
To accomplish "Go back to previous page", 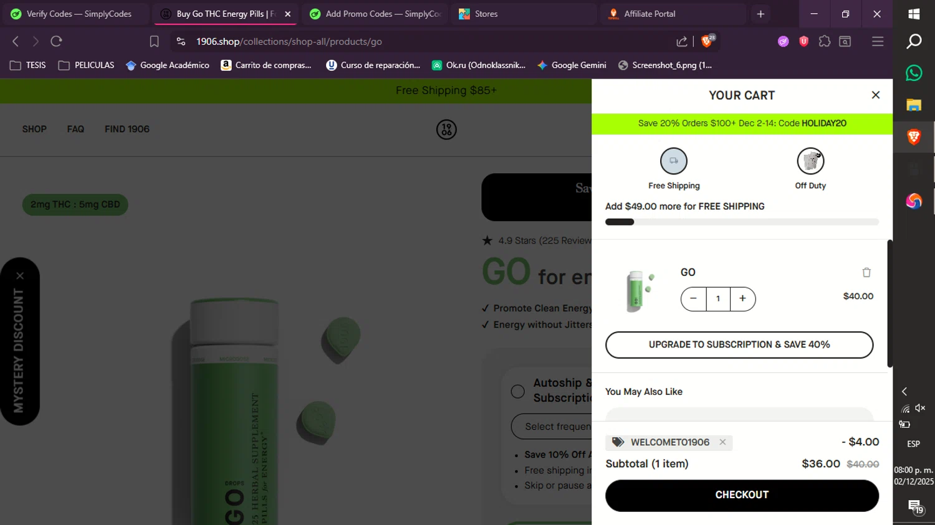I will pyautogui.click(x=16, y=41).
